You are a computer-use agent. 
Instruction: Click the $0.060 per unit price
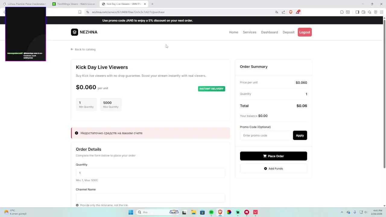(x=92, y=87)
